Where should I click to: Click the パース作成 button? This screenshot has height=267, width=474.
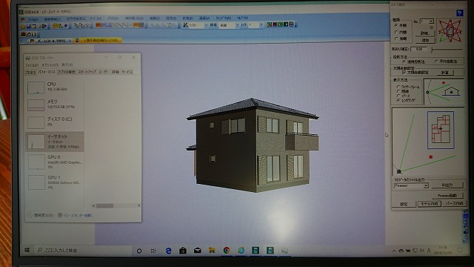pyautogui.click(x=454, y=204)
